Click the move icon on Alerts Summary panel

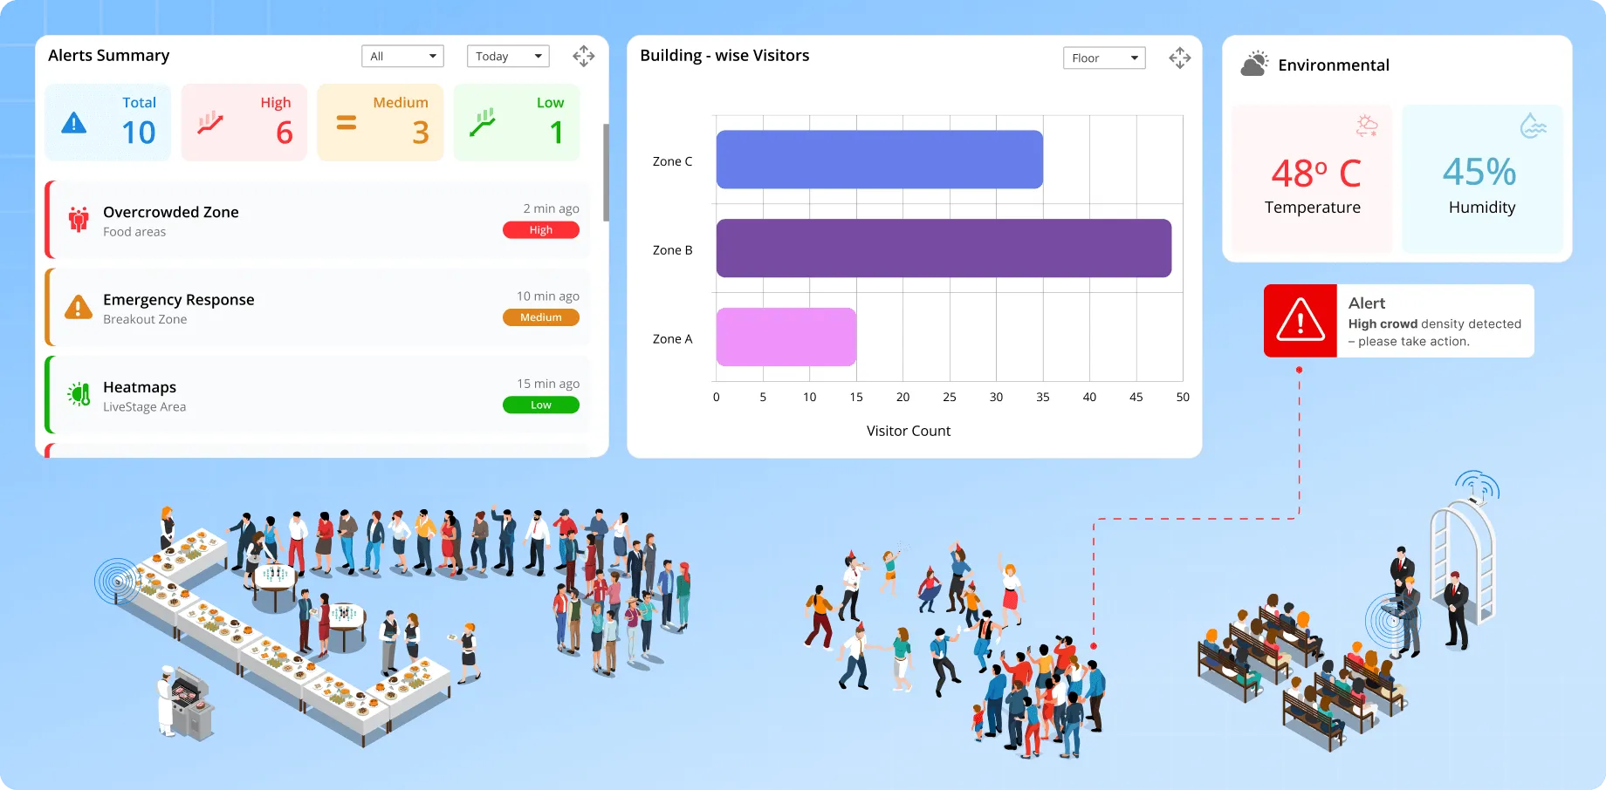pos(583,57)
